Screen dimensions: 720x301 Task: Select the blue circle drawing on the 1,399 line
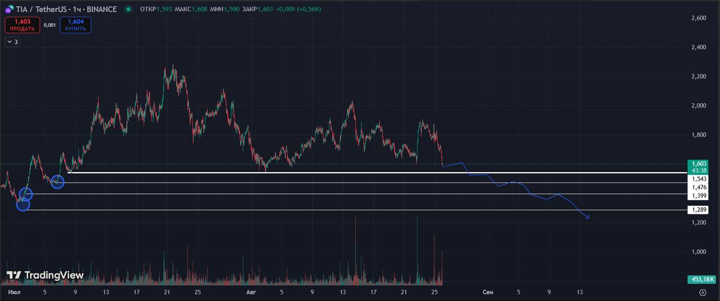(x=26, y=195)
